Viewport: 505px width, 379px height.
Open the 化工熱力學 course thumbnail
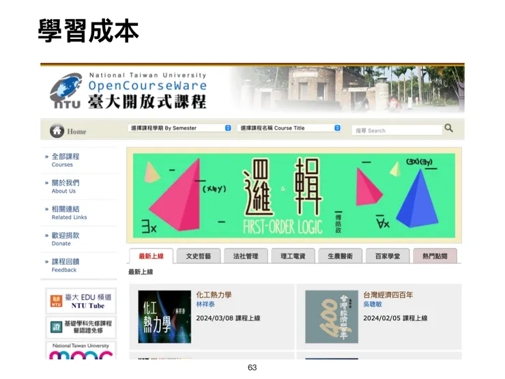click(x=164, y=316)
